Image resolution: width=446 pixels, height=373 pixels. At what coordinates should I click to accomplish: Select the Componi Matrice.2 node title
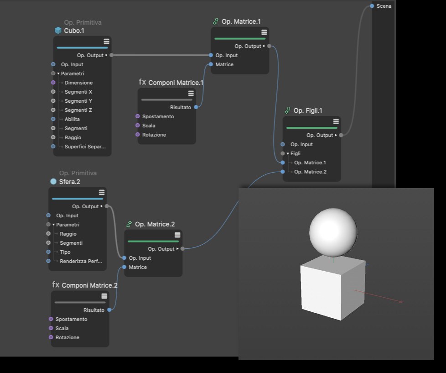coord(89,285)
